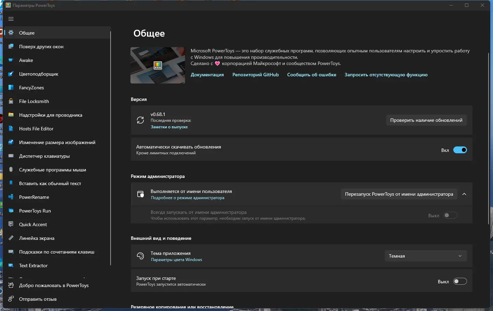Disable automatic update downloads toggle
The height and width of the screenshot is (311, 493).
(460, 150)
